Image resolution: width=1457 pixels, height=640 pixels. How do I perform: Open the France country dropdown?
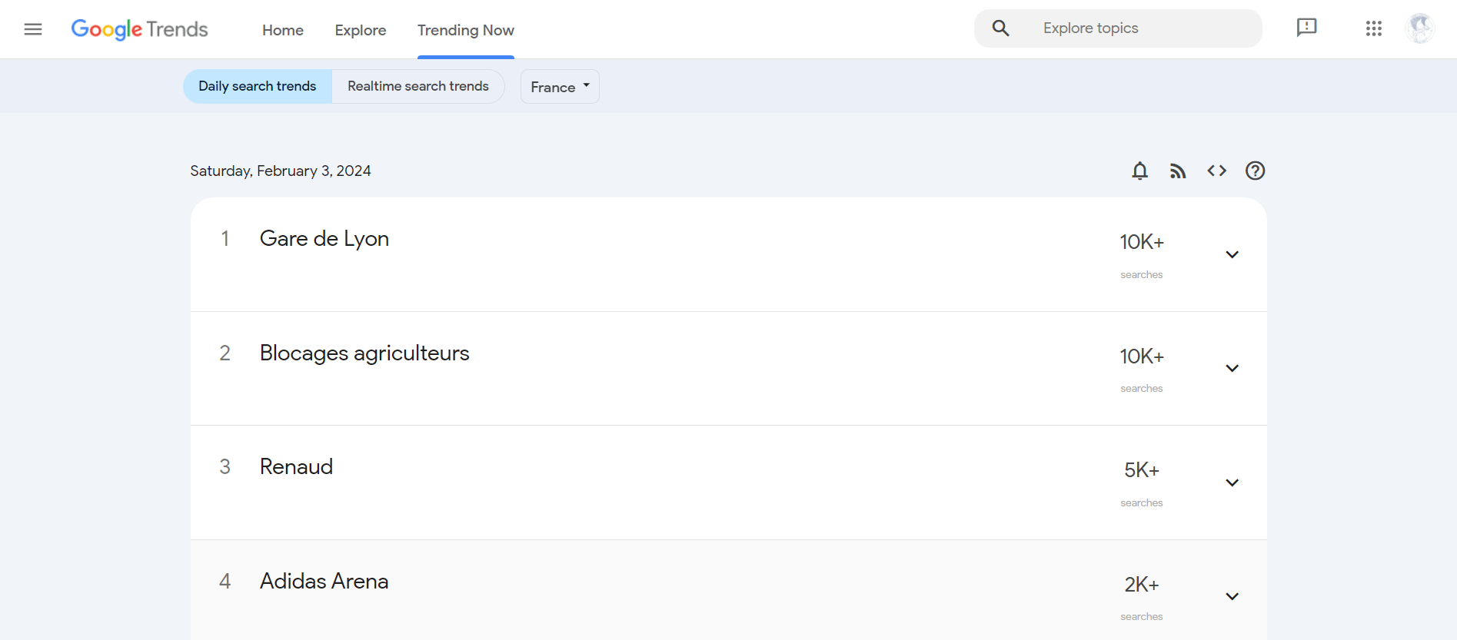coord(560,87)
